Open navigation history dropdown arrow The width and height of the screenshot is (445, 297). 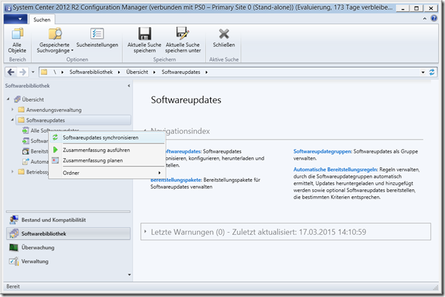[x=33, y=72]
